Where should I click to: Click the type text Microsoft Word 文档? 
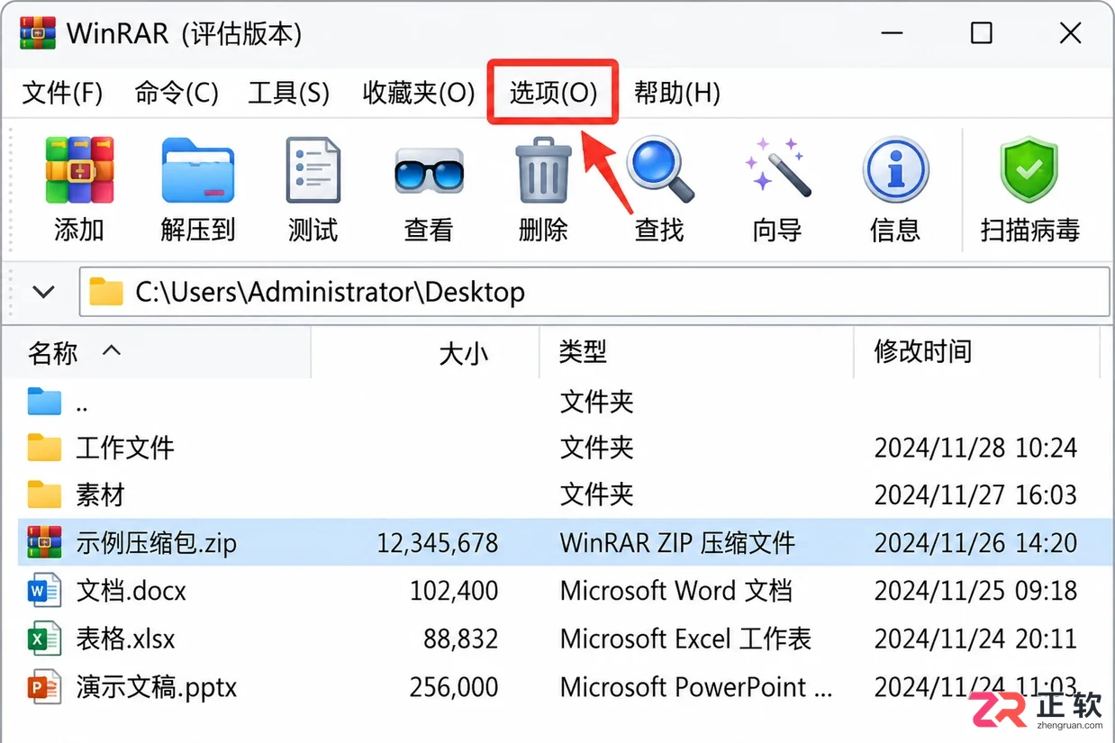676,591
